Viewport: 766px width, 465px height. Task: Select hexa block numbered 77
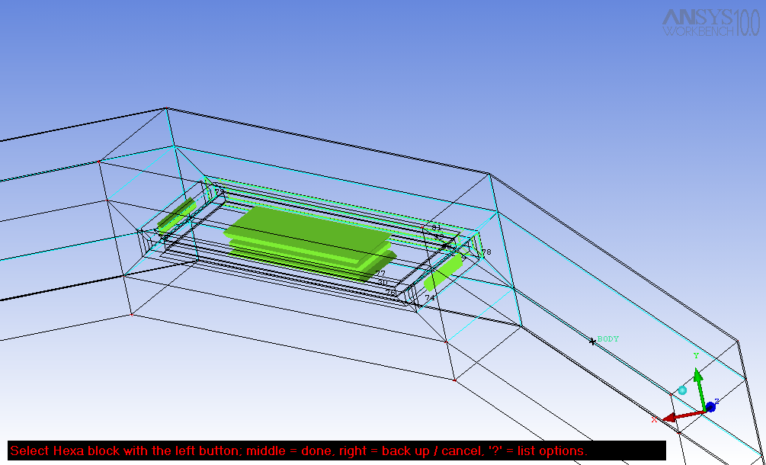(x=380, y=274)
